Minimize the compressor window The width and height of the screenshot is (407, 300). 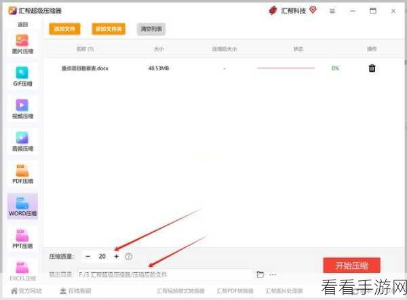[353, 11]
